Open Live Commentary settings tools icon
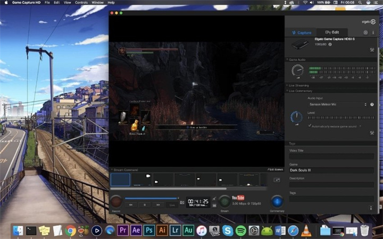This screenshot has width=383, height=239. [372, 133]
